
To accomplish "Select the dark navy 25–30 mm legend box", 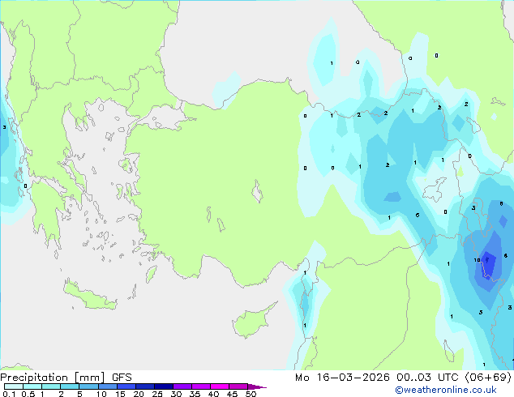I will 164,386.
